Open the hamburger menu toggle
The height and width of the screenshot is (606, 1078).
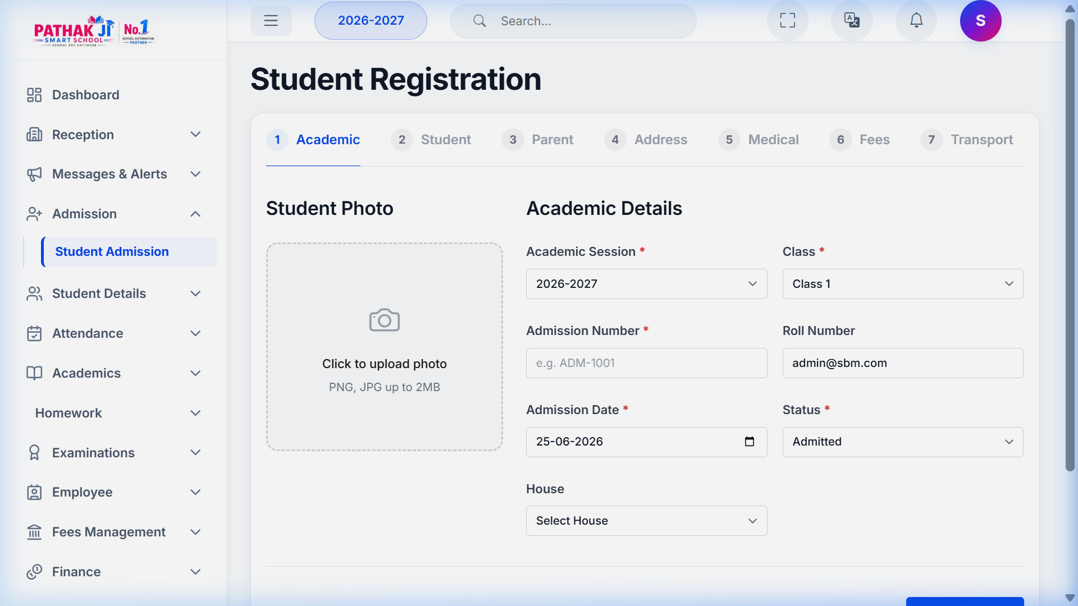(271, 21)
